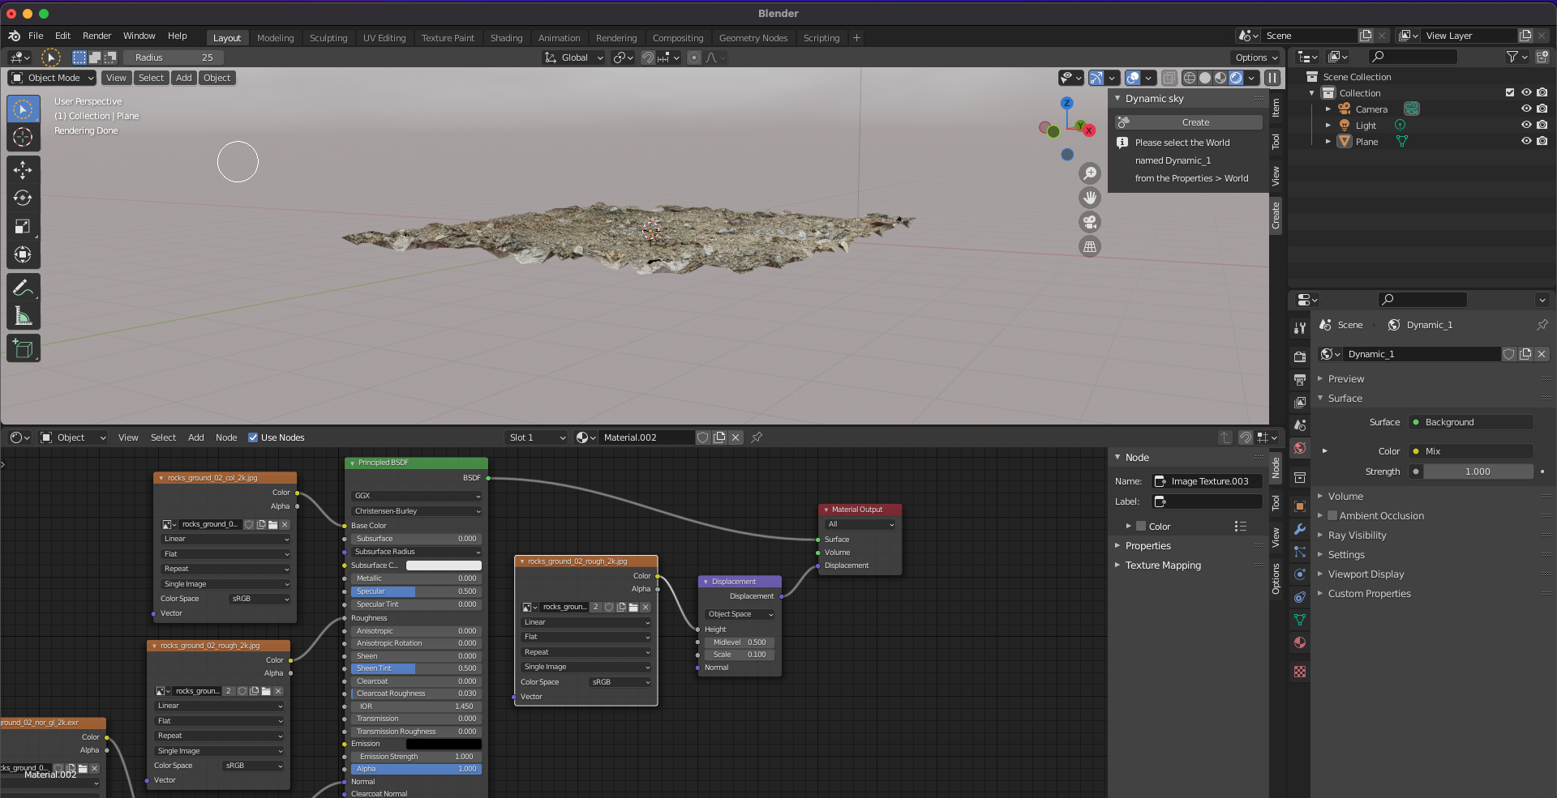Select the Rotate tool in the viewport toolbar
This screenshot has height=798, width=1557.
pyautogui.click(x=23, y=198)
